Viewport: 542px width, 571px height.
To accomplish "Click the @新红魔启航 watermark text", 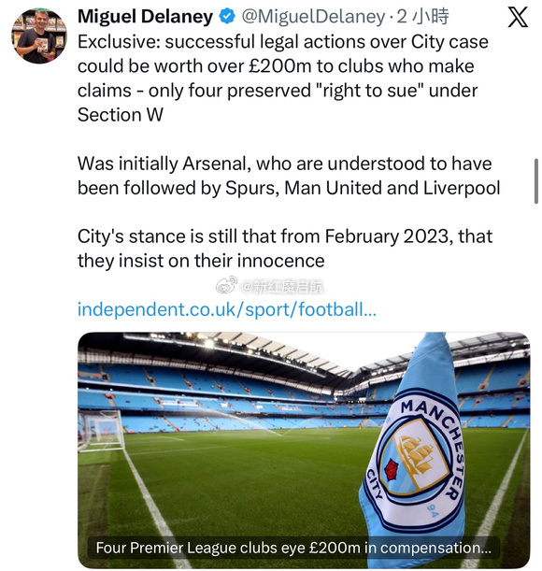I will [x=282, y=287].
